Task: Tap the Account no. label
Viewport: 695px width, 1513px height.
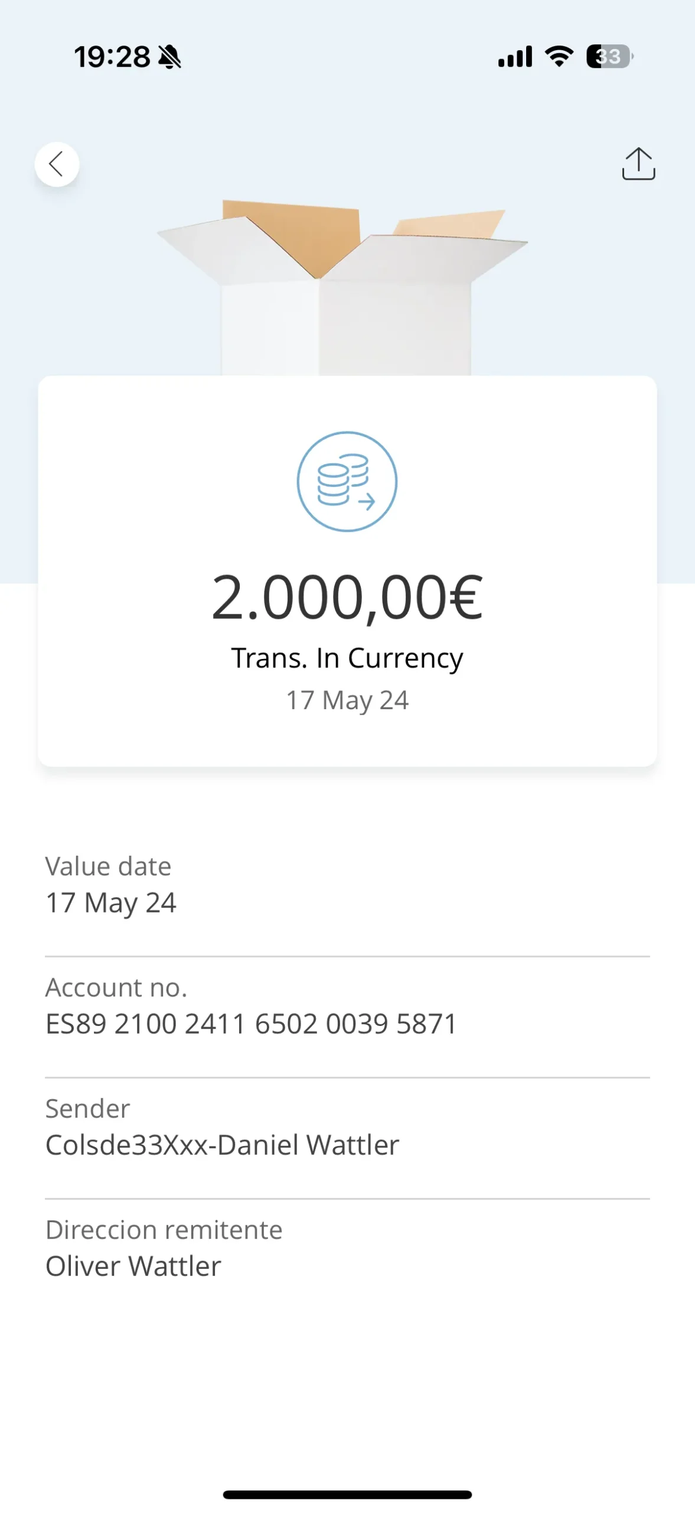Action: [116, 988]
